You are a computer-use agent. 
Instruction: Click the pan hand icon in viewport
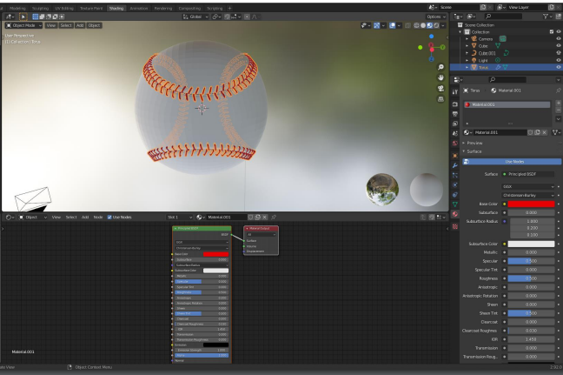(x=441, y=77)
